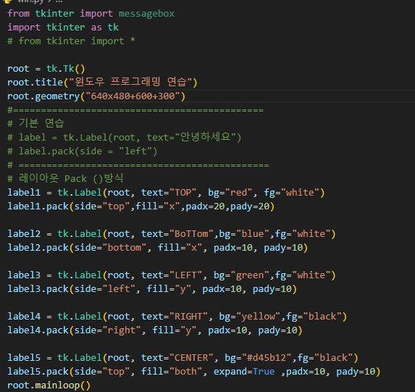Click the root.geometry line
Screen dimensions: 415x392
coord(96,96)
